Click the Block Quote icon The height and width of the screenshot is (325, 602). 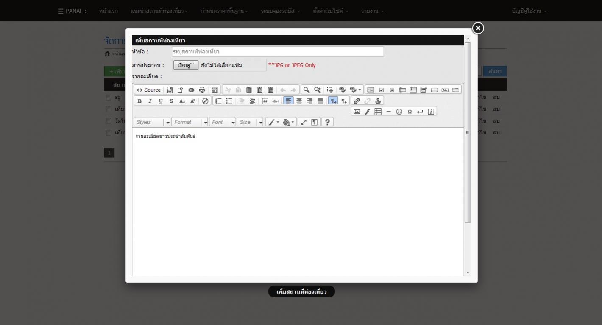pyautogui.click(x=265, y=101)
